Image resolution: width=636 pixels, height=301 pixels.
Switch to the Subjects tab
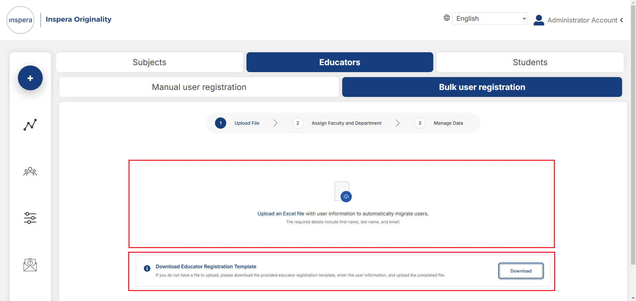click(x=149, y=62)
